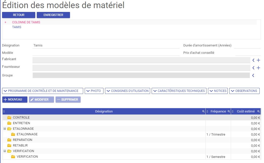The image size is (264, 163).
Task: Click sort arrows icon beside Fréquence
Action: point(207,111)
